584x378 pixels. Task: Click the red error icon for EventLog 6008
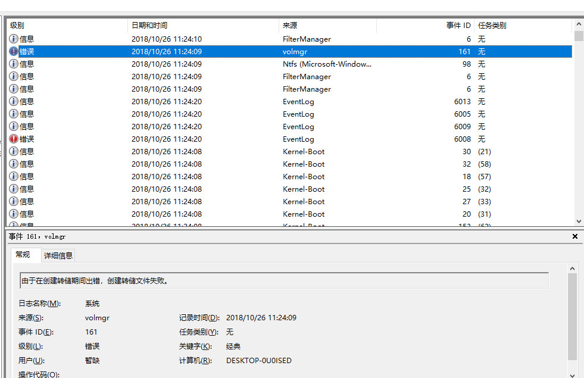tap(14, 139)
